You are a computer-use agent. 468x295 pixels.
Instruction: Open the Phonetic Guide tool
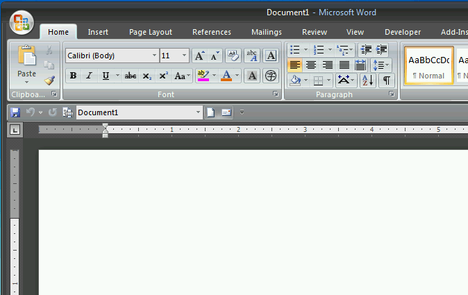(252, 56)
